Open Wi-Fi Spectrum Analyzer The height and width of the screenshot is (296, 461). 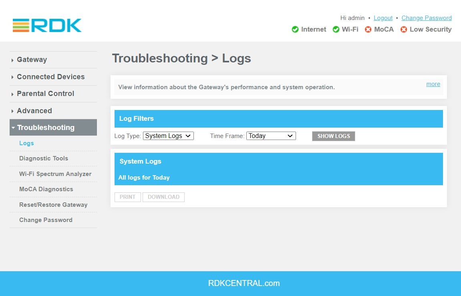pos(55,174)
